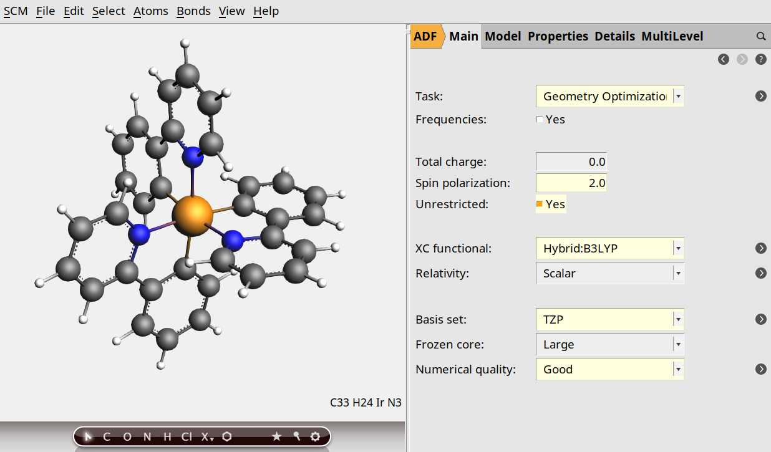Click the Spin polarization input field

coord(571,183)
